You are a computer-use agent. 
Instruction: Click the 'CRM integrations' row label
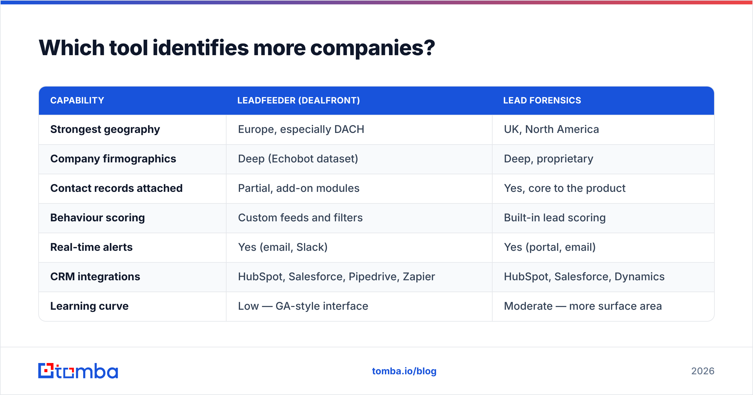pyautogui.click(x=95, y=277)
